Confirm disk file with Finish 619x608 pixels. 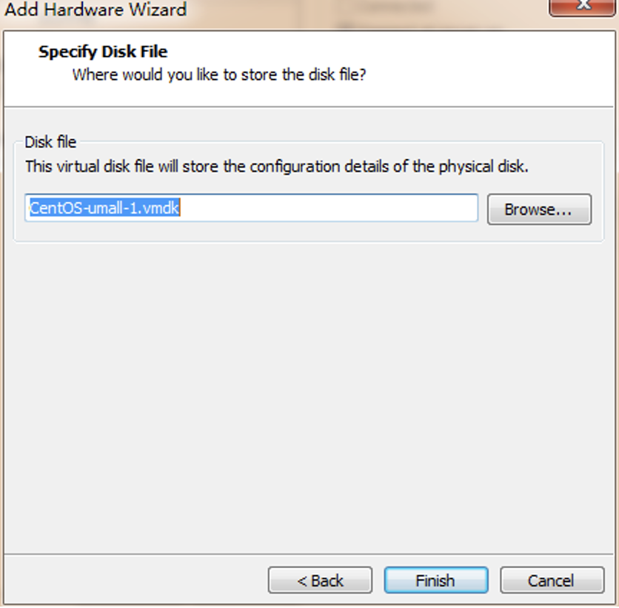click(436, 580)
